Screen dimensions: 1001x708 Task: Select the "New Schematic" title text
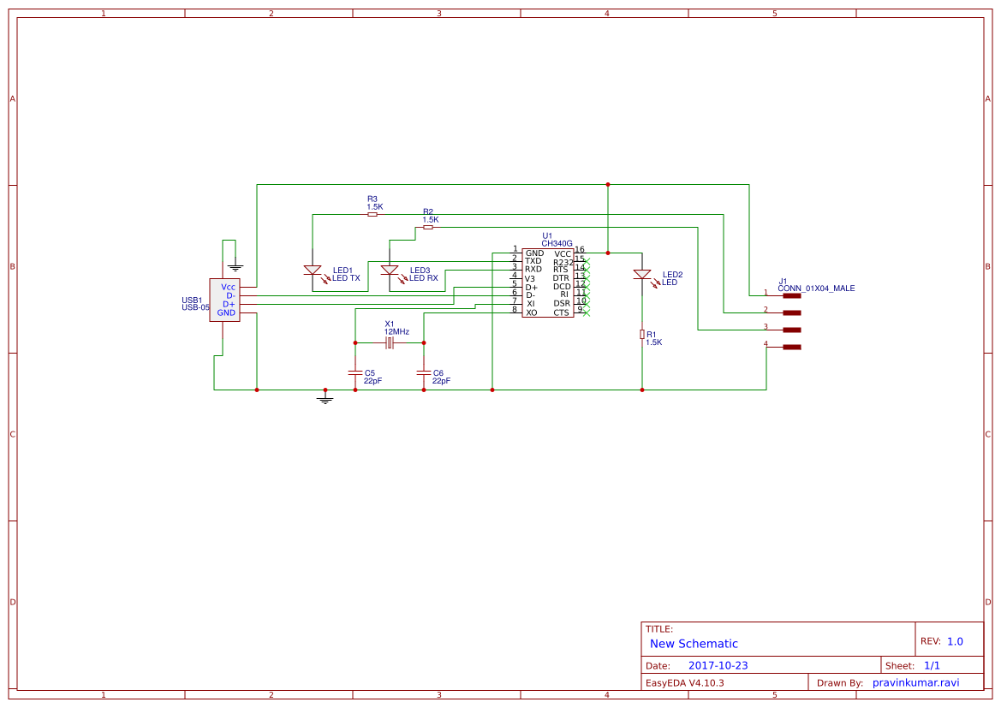point(694,644)
